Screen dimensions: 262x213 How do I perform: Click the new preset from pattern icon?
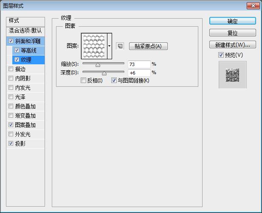[120, 46]
